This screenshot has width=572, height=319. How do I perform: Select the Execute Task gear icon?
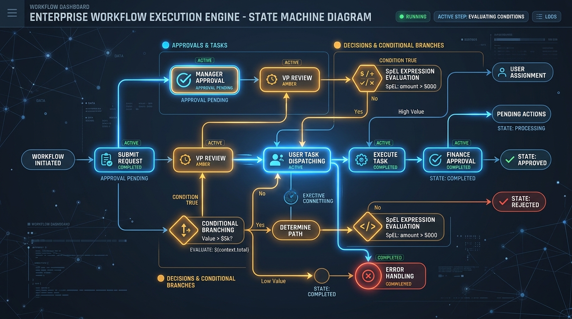362,160
